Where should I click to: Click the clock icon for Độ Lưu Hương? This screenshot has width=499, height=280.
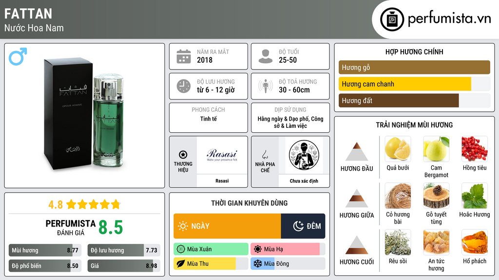point(184,86)
